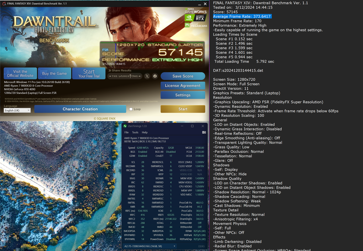Open the Tools menu in ZenTimings
The image size is (363, 251).
click(x=135, y=132)
